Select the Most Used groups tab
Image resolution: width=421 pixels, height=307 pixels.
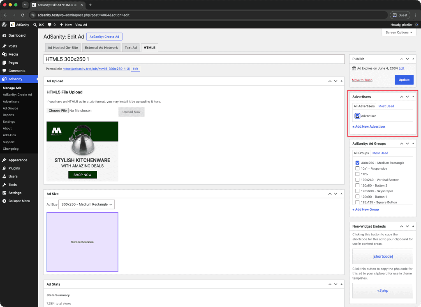point(380,153)
